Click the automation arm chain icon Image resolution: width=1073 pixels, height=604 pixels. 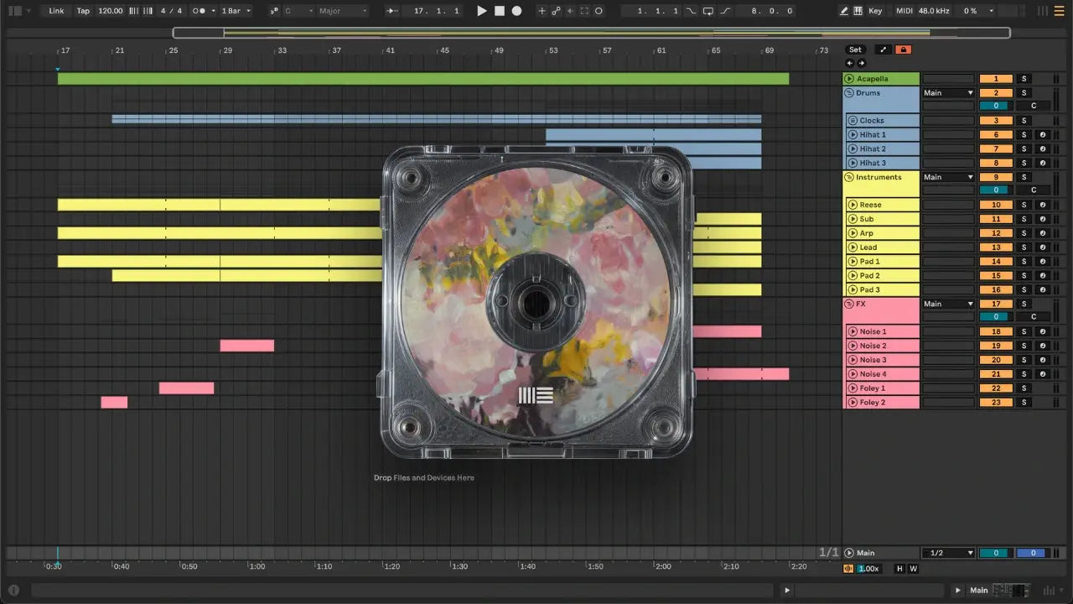(556, 11)
